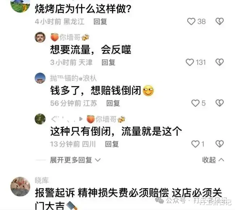
Task: Reply to the 黑龙江 comment
Action: (100, 22)
